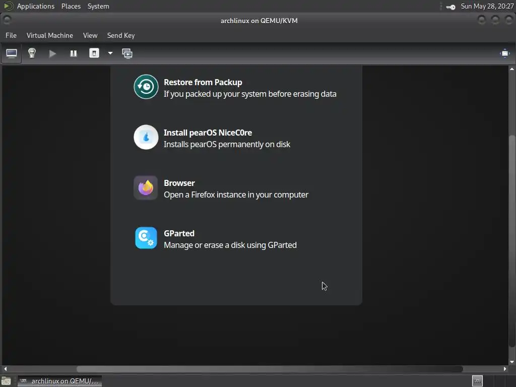Pause the virtual machine
Image resolution: width=516 pixels, height=387 pixels.
point(74,53)
